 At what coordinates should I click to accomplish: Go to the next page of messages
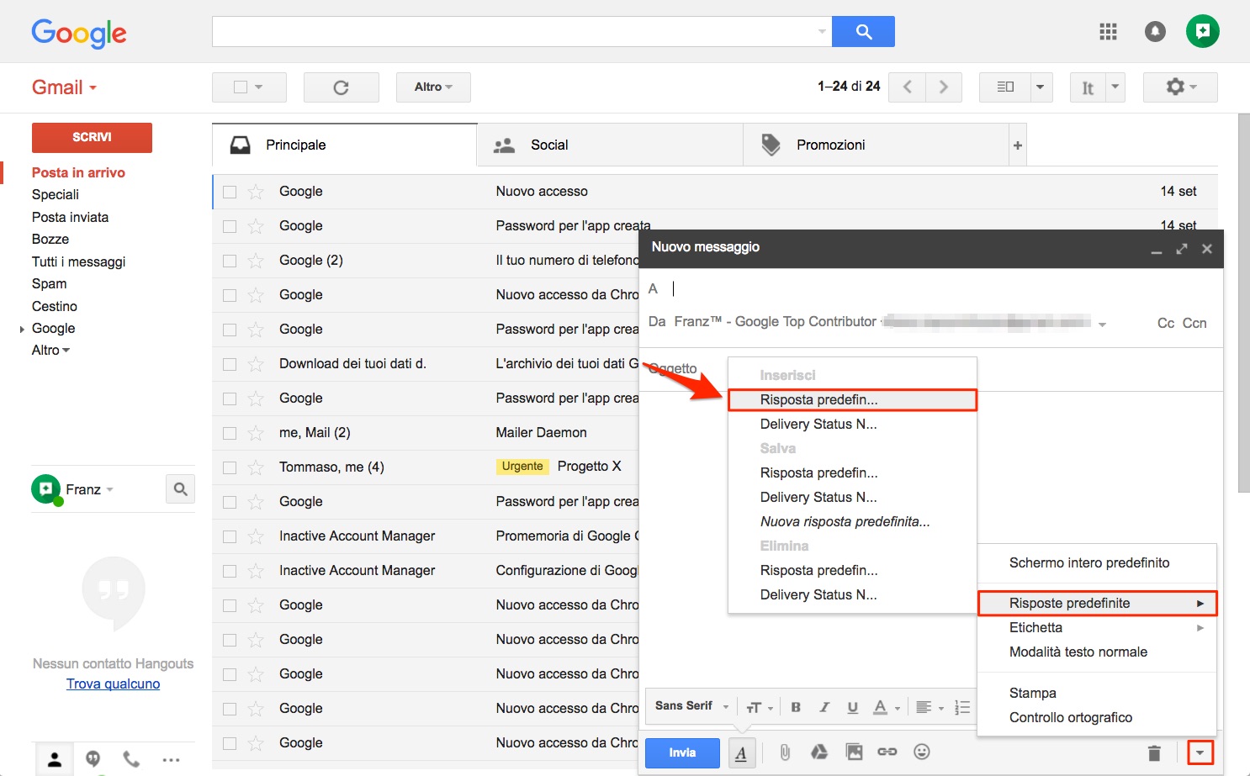coord(943,87)
